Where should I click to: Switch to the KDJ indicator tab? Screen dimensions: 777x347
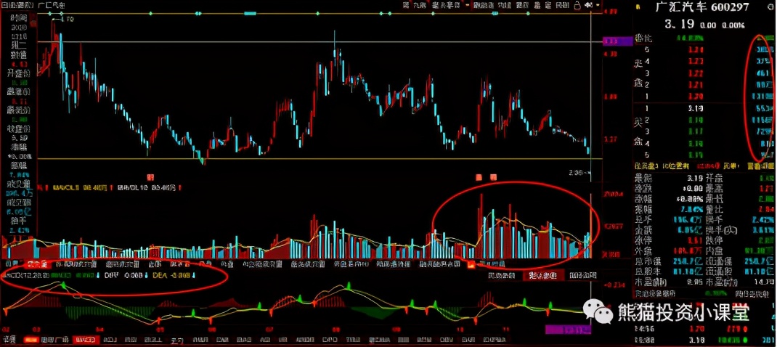click(110, 340)
